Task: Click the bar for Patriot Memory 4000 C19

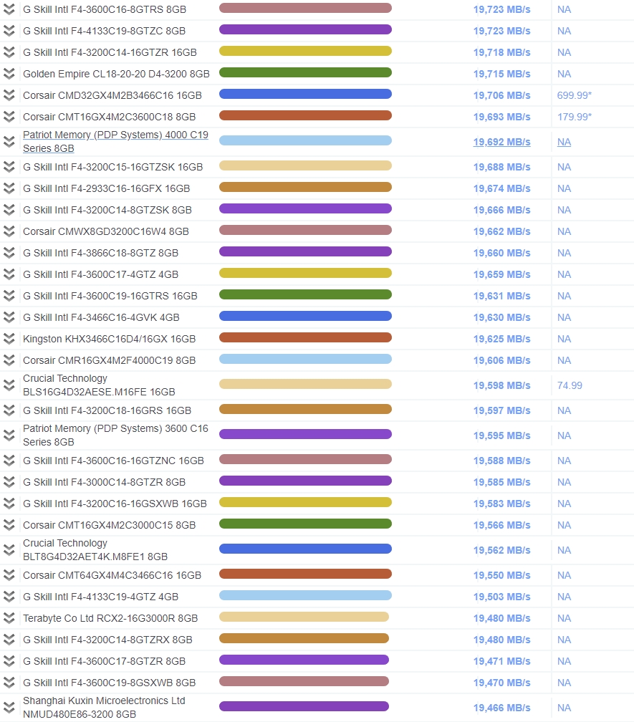Action: (305, 141)
